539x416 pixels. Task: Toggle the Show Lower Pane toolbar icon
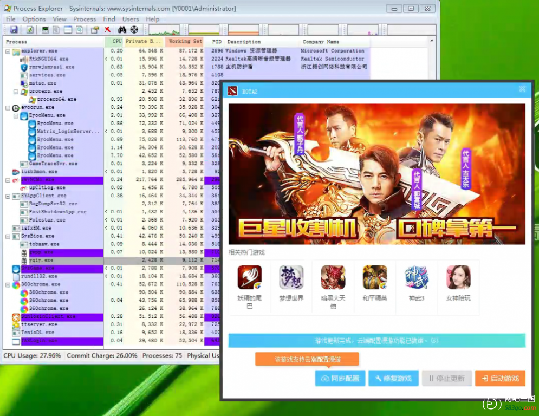point(68,30)
